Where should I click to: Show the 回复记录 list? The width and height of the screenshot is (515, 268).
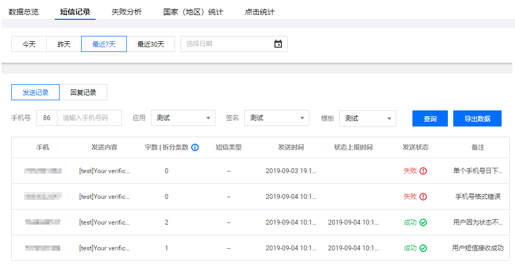[x=83, y=92]
